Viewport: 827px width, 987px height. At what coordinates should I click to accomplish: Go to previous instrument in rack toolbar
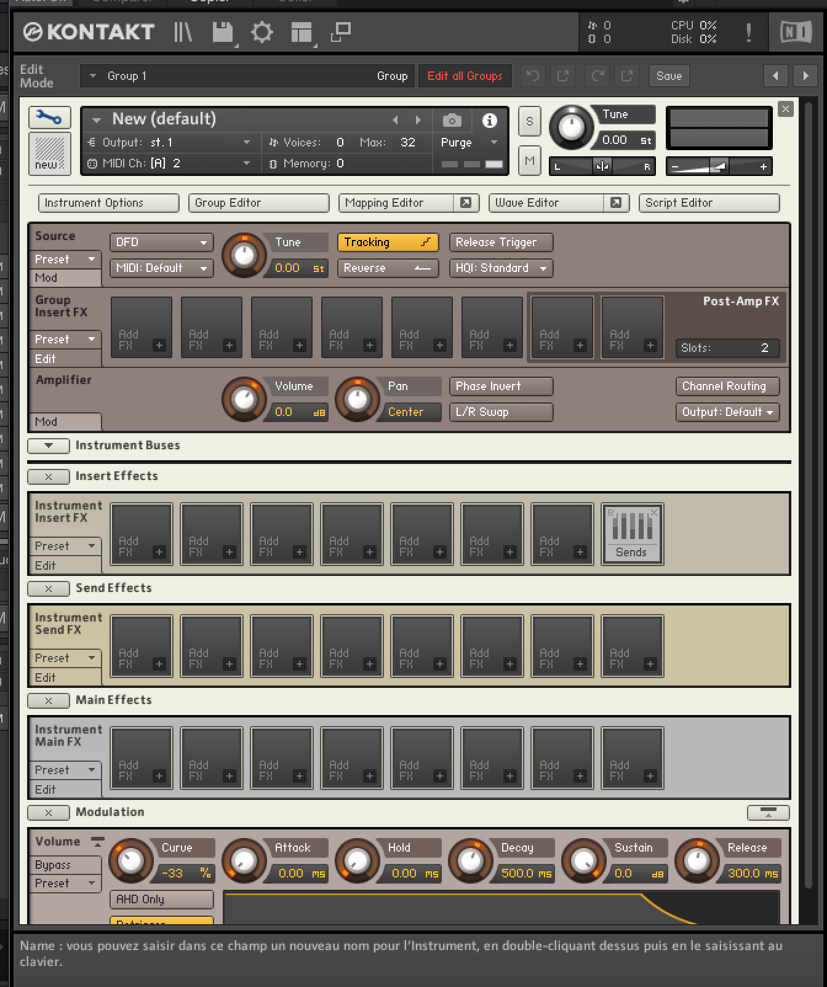[x=775, y=76]
